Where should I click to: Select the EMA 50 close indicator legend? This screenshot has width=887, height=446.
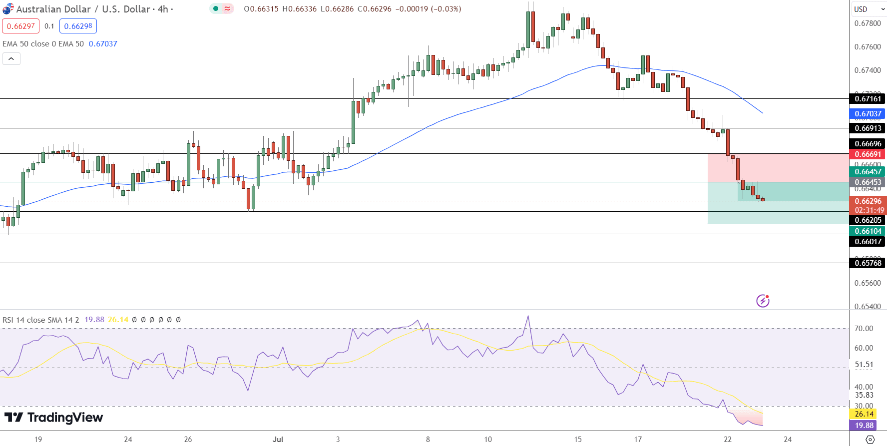coord(43,44)
